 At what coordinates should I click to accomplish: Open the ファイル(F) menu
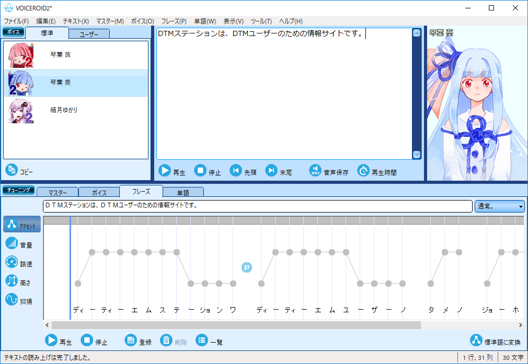coord(16,21)
